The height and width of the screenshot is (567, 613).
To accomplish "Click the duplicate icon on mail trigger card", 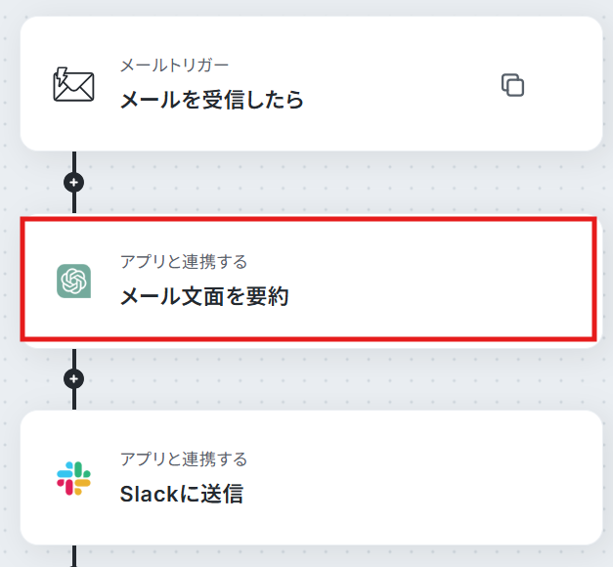I will tap(512, 85).
